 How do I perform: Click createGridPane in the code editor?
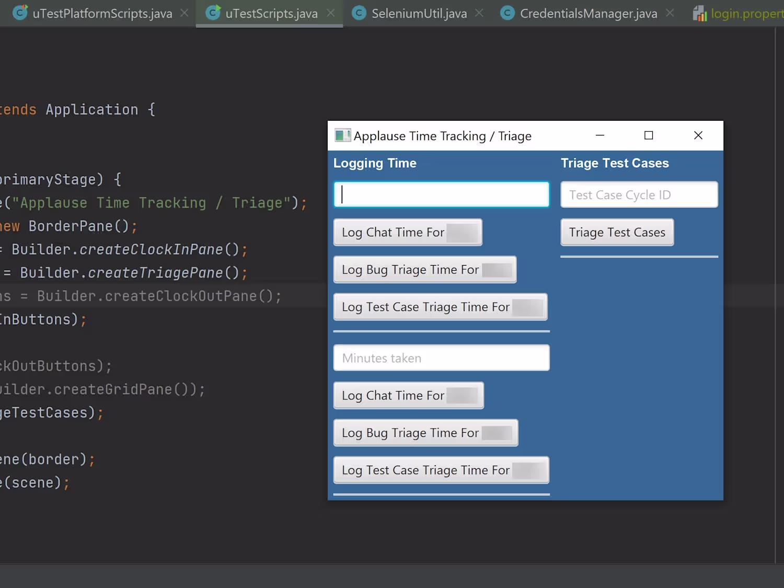[x=113, y=389]
